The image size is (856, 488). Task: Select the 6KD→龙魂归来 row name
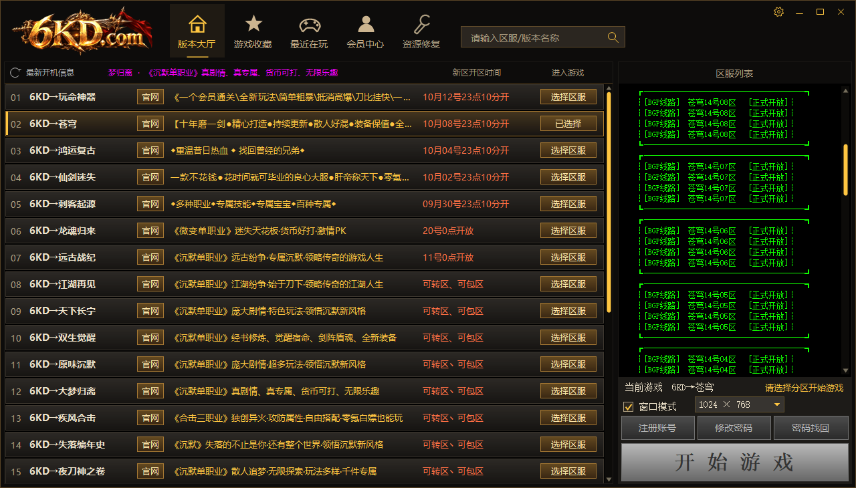point(62,231)
